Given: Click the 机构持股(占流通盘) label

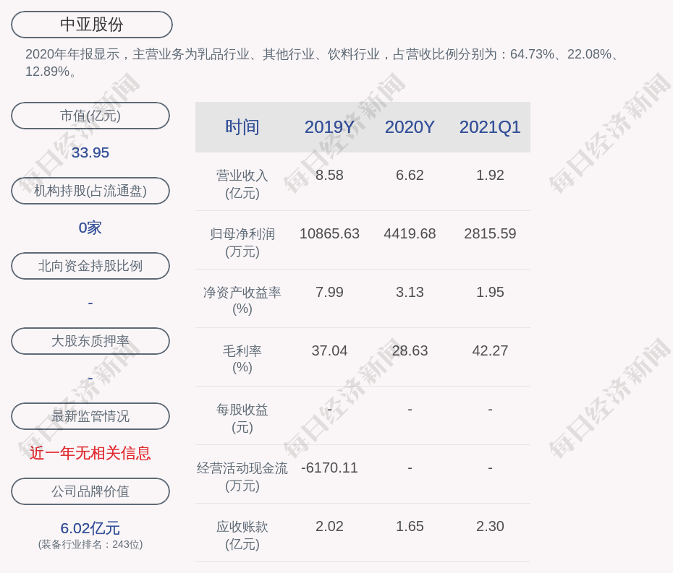Looking at the screenshot, I should click(x=90, y=191).
